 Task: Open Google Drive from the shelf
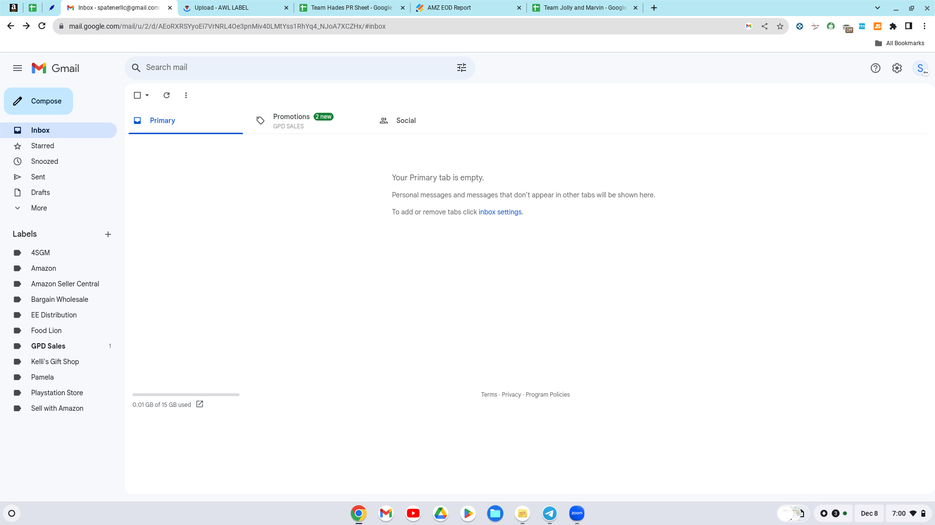(x=440, y=513)
